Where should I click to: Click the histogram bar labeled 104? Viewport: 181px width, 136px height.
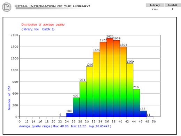coord(70,115)
